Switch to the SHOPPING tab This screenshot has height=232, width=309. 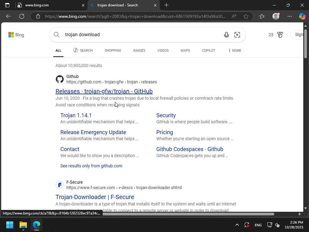click(113, 50)
